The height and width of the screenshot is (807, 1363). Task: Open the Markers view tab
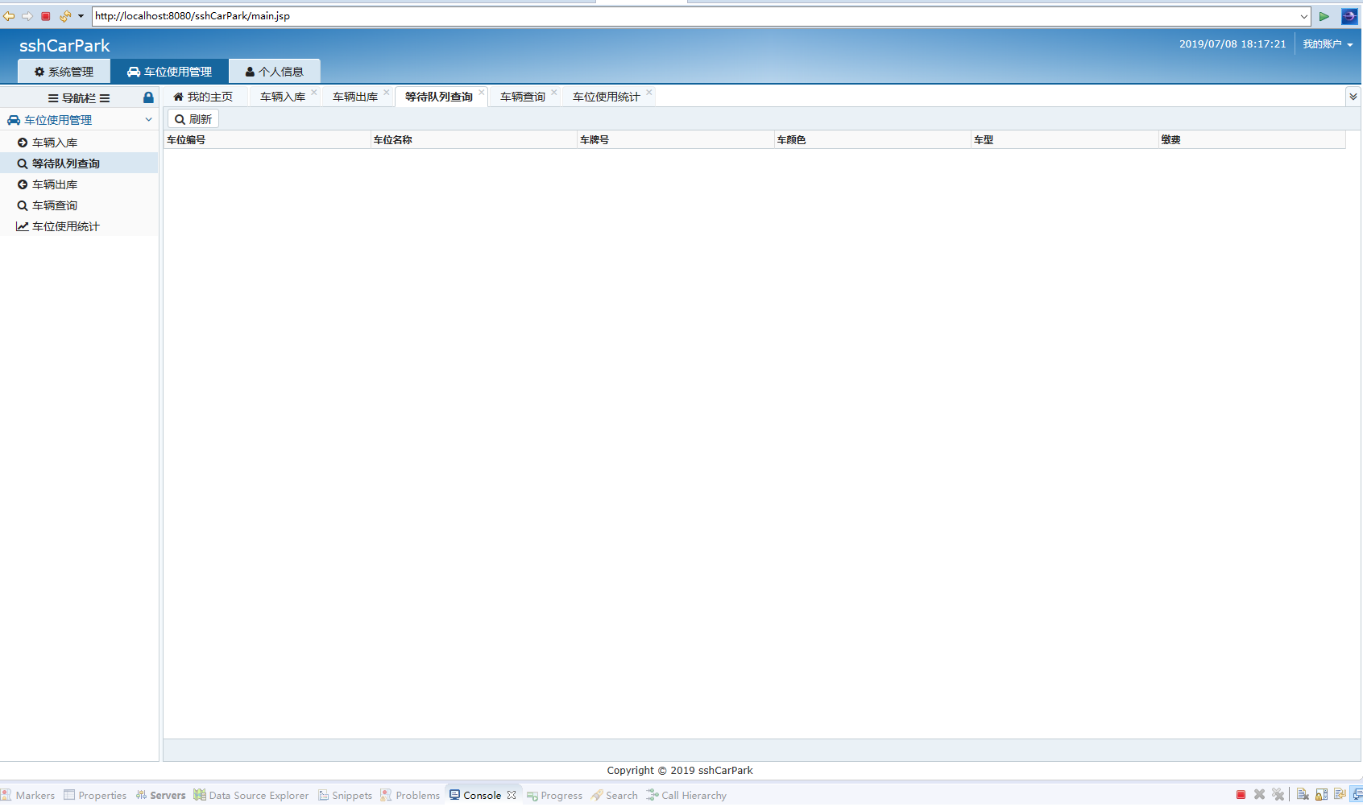tap(28, 796)
